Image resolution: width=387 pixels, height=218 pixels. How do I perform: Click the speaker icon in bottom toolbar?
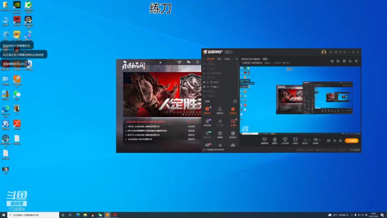tap(315, 140)
